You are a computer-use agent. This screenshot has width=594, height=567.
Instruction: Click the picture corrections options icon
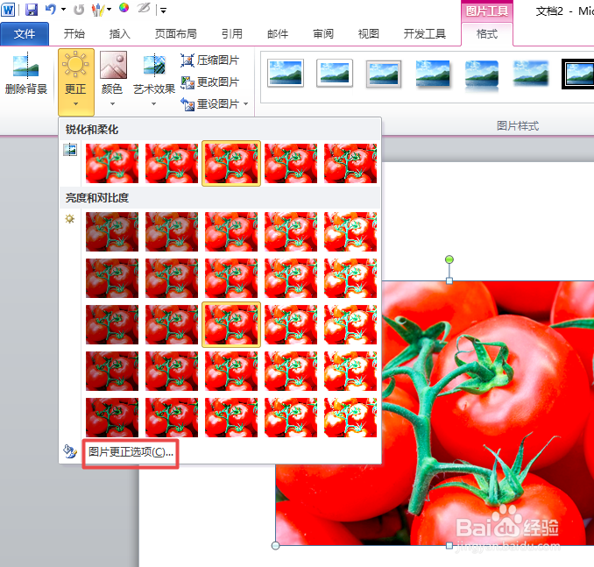tap(70, 452)
